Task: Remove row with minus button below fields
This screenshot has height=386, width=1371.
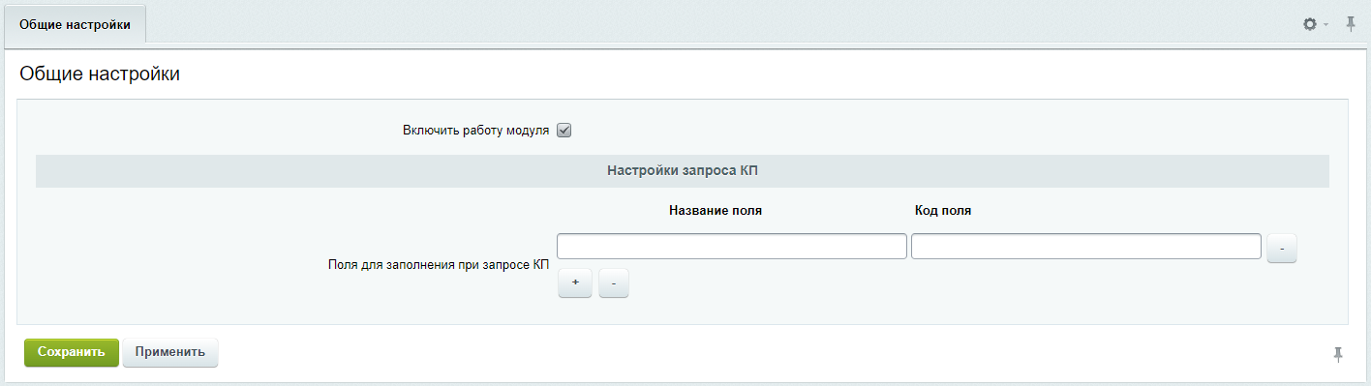Action: [614, 282]
